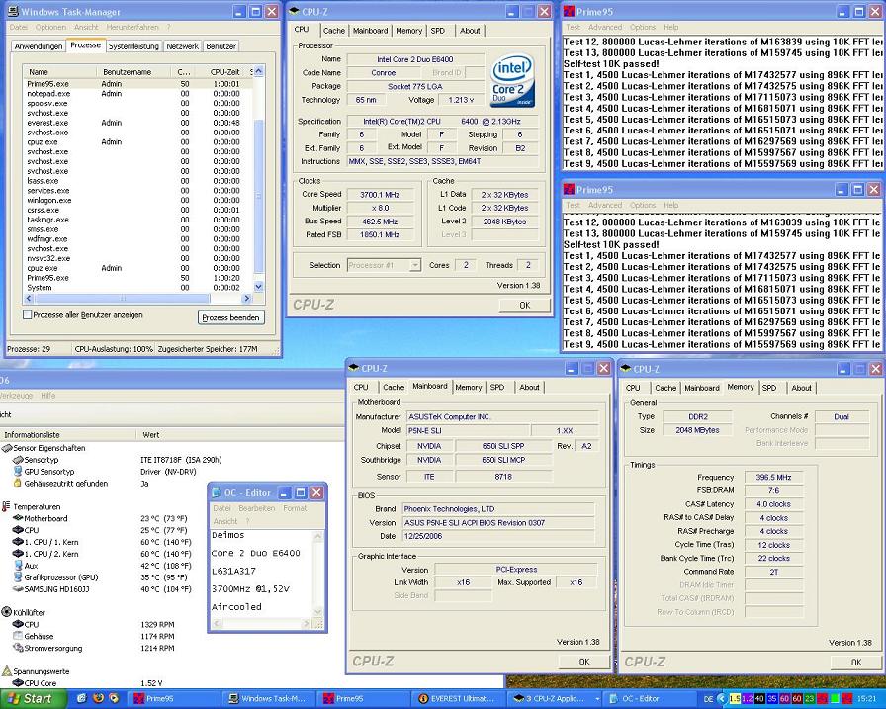This screenshot has width=886, height=709.
Task: Select notepad.exe in the process list
Action: (137, 94)
